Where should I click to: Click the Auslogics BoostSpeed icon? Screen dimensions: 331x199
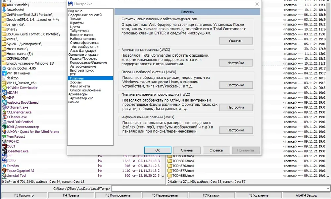click(4, 102)
